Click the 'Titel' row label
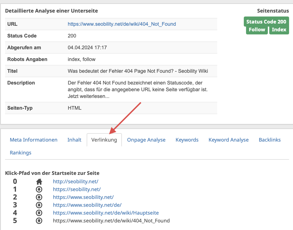This screenshot has height=230, width=293. click(12, 71)
